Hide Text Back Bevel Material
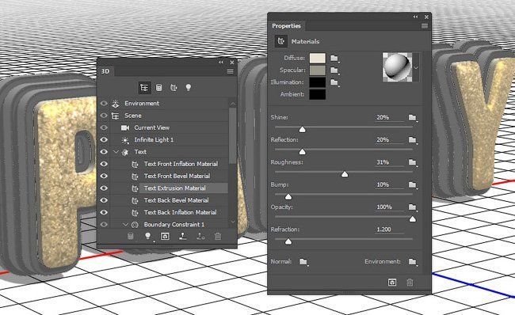The width and height of the screenshot is (515, 315). click(104, 200)
